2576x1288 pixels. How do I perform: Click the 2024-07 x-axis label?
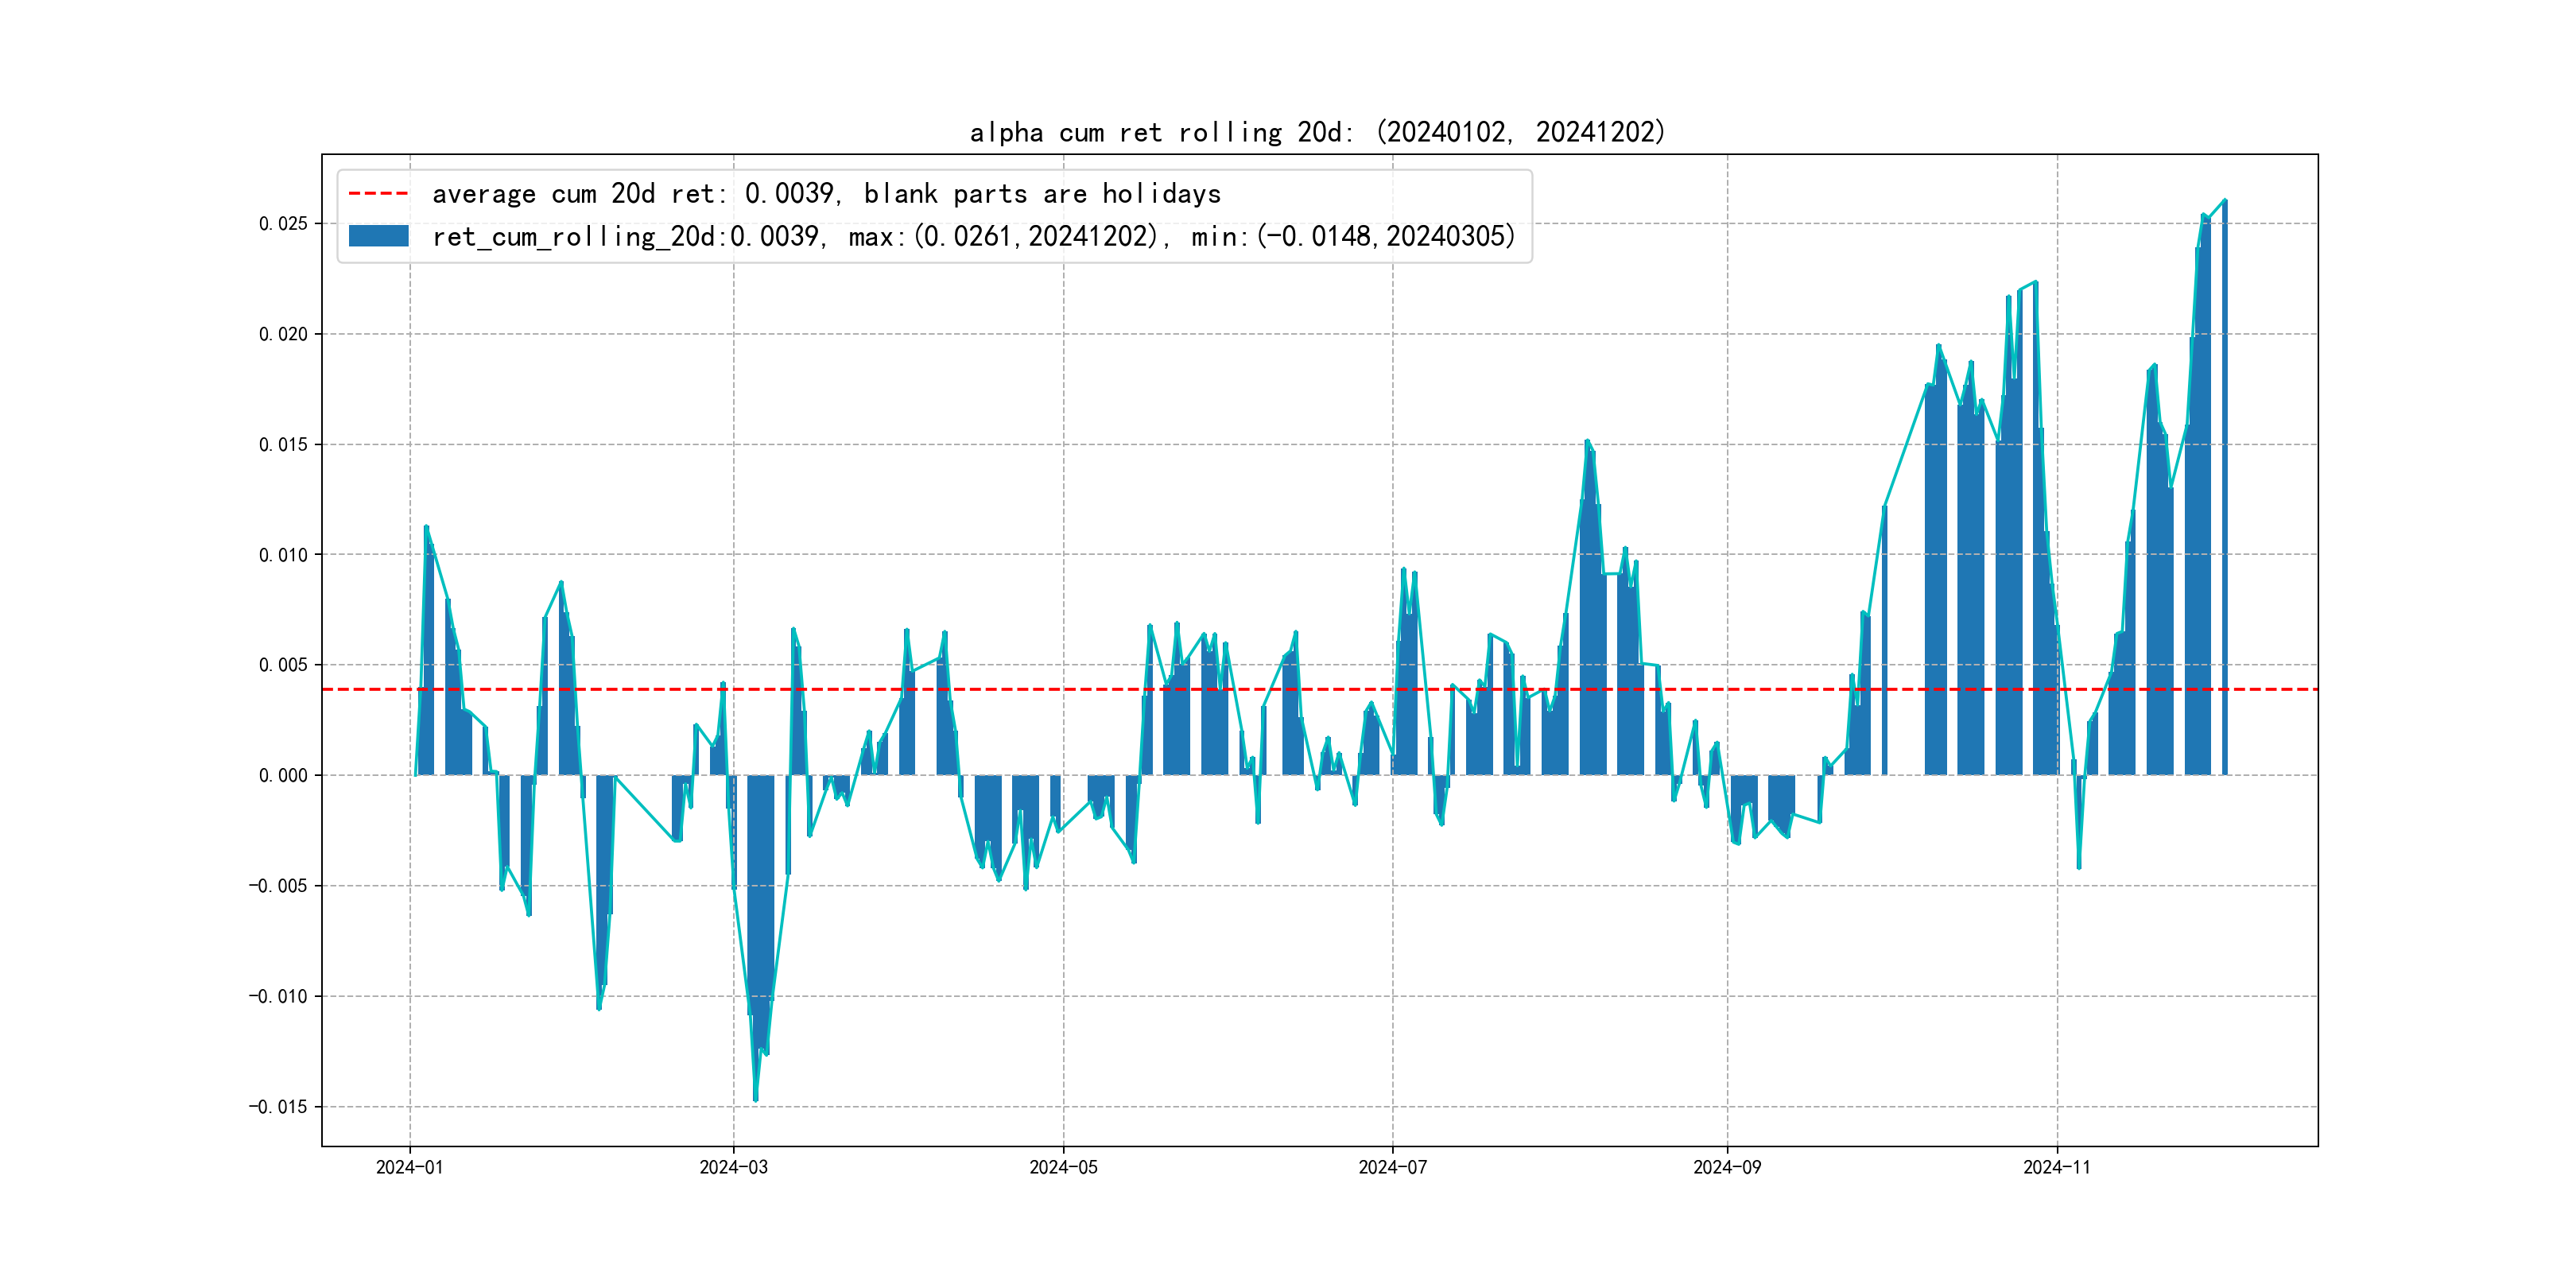[1392, 1167]
